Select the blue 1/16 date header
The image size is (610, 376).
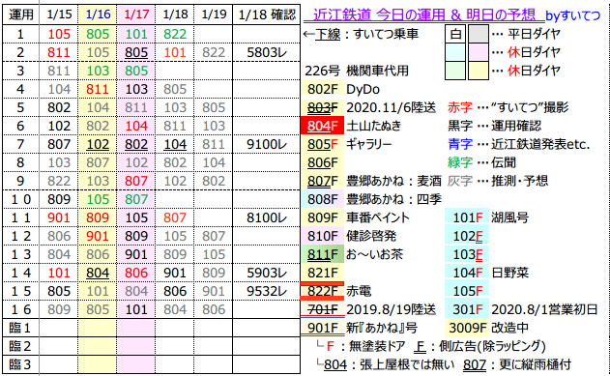(98, 14)
